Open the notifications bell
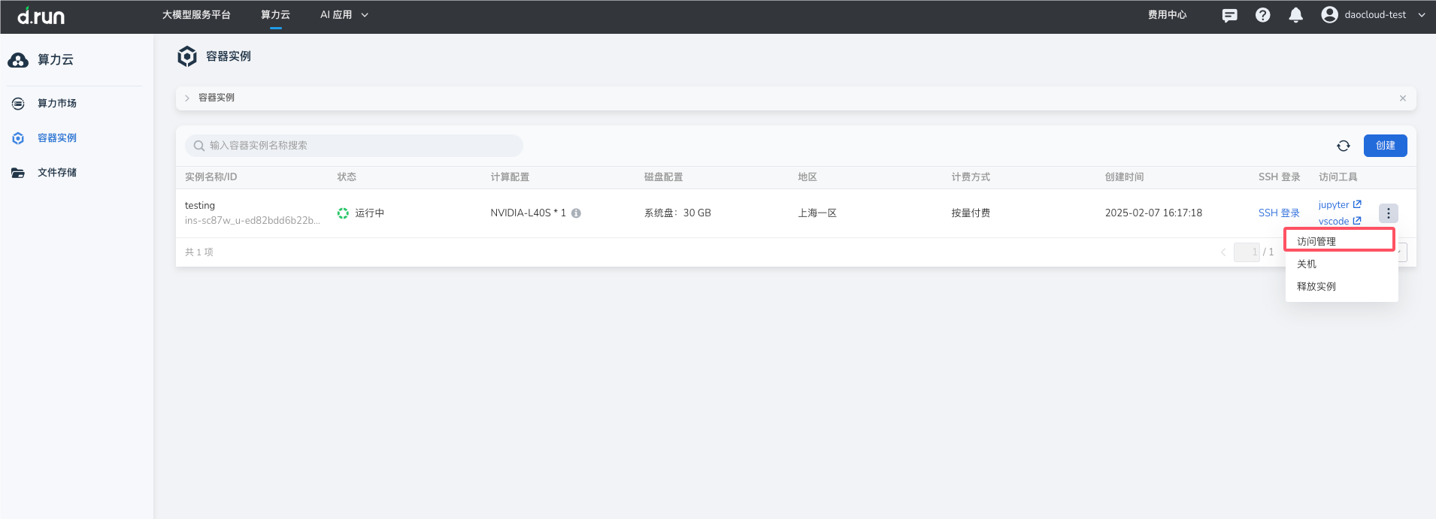1436x519 pixels. pos(1295,15)
